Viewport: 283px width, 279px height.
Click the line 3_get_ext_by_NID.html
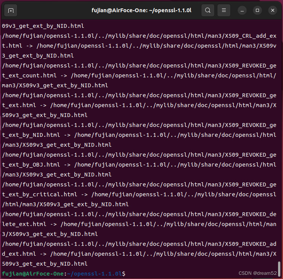point(38,56)
